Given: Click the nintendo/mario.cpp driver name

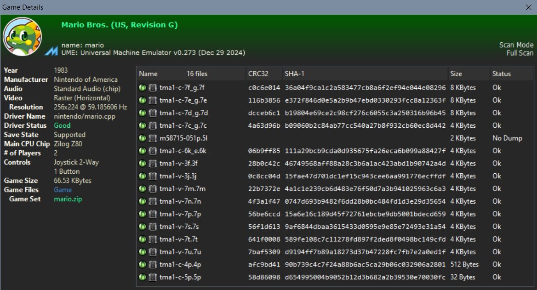Looking at the screenshot, I should pos(85,116).
